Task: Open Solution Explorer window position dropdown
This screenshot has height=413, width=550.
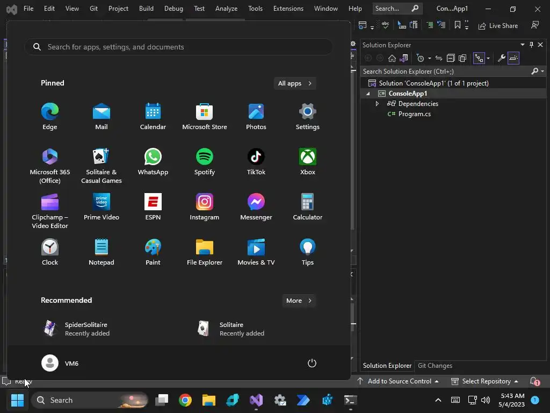Action: [522, 45]
